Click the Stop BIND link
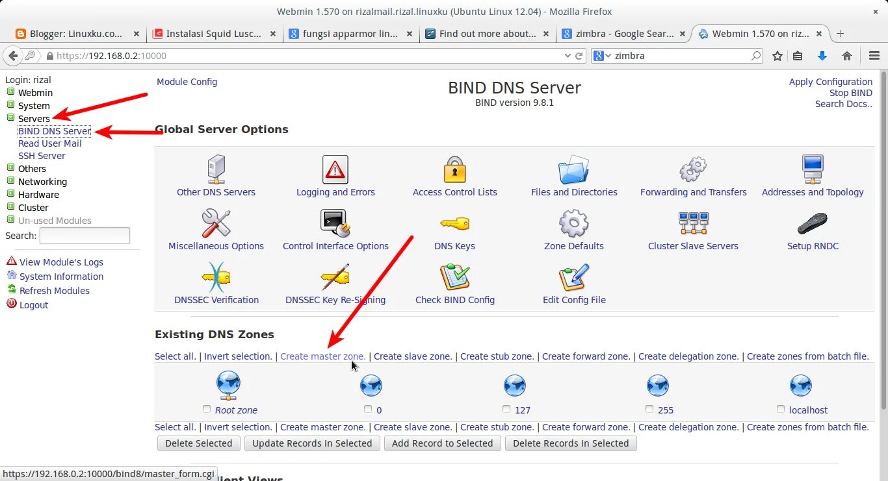The image size is (888, 481). tap(851, 93)
